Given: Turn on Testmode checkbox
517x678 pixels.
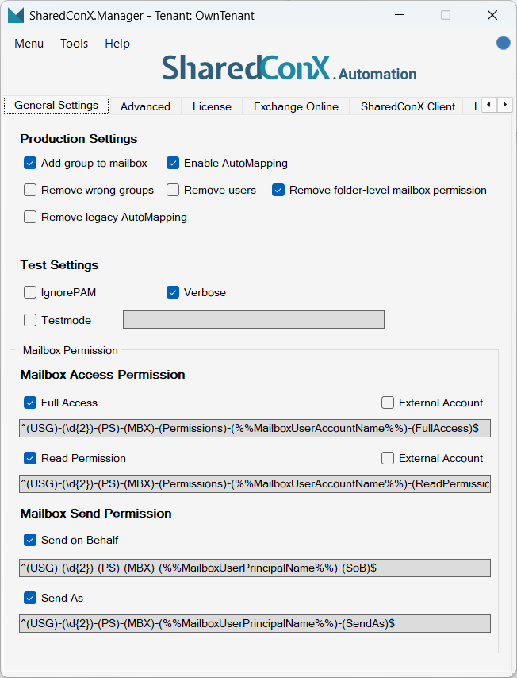Looking at the screenshot, I should pyautogui.click(x=30, y=320).
